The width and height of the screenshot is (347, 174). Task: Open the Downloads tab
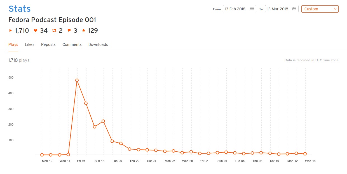pos(98,44)
